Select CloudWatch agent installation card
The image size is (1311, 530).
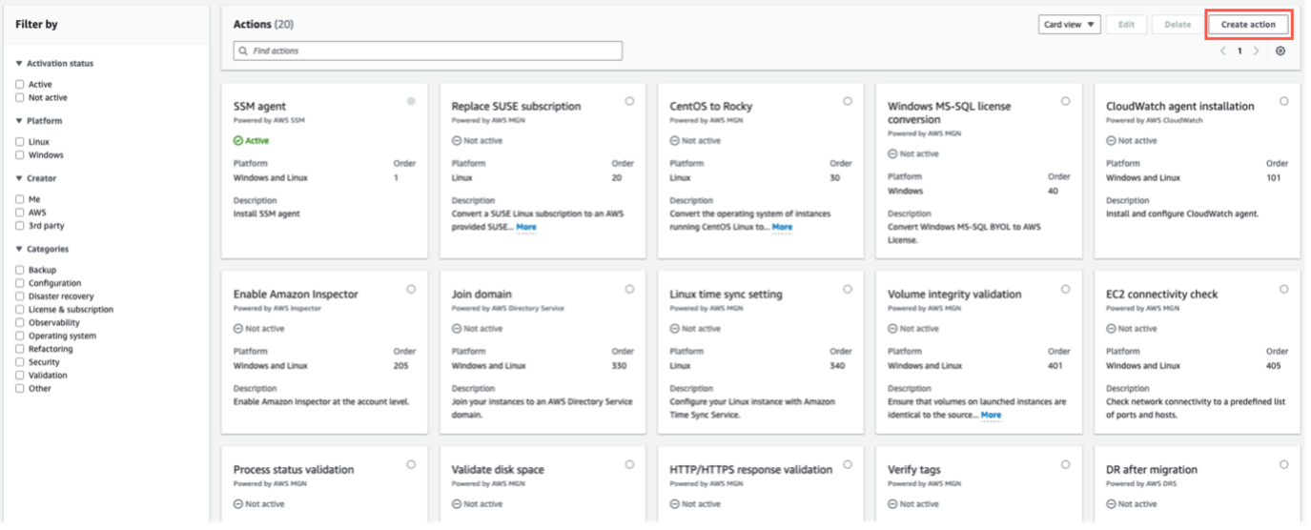click(x=1284, y=101)
